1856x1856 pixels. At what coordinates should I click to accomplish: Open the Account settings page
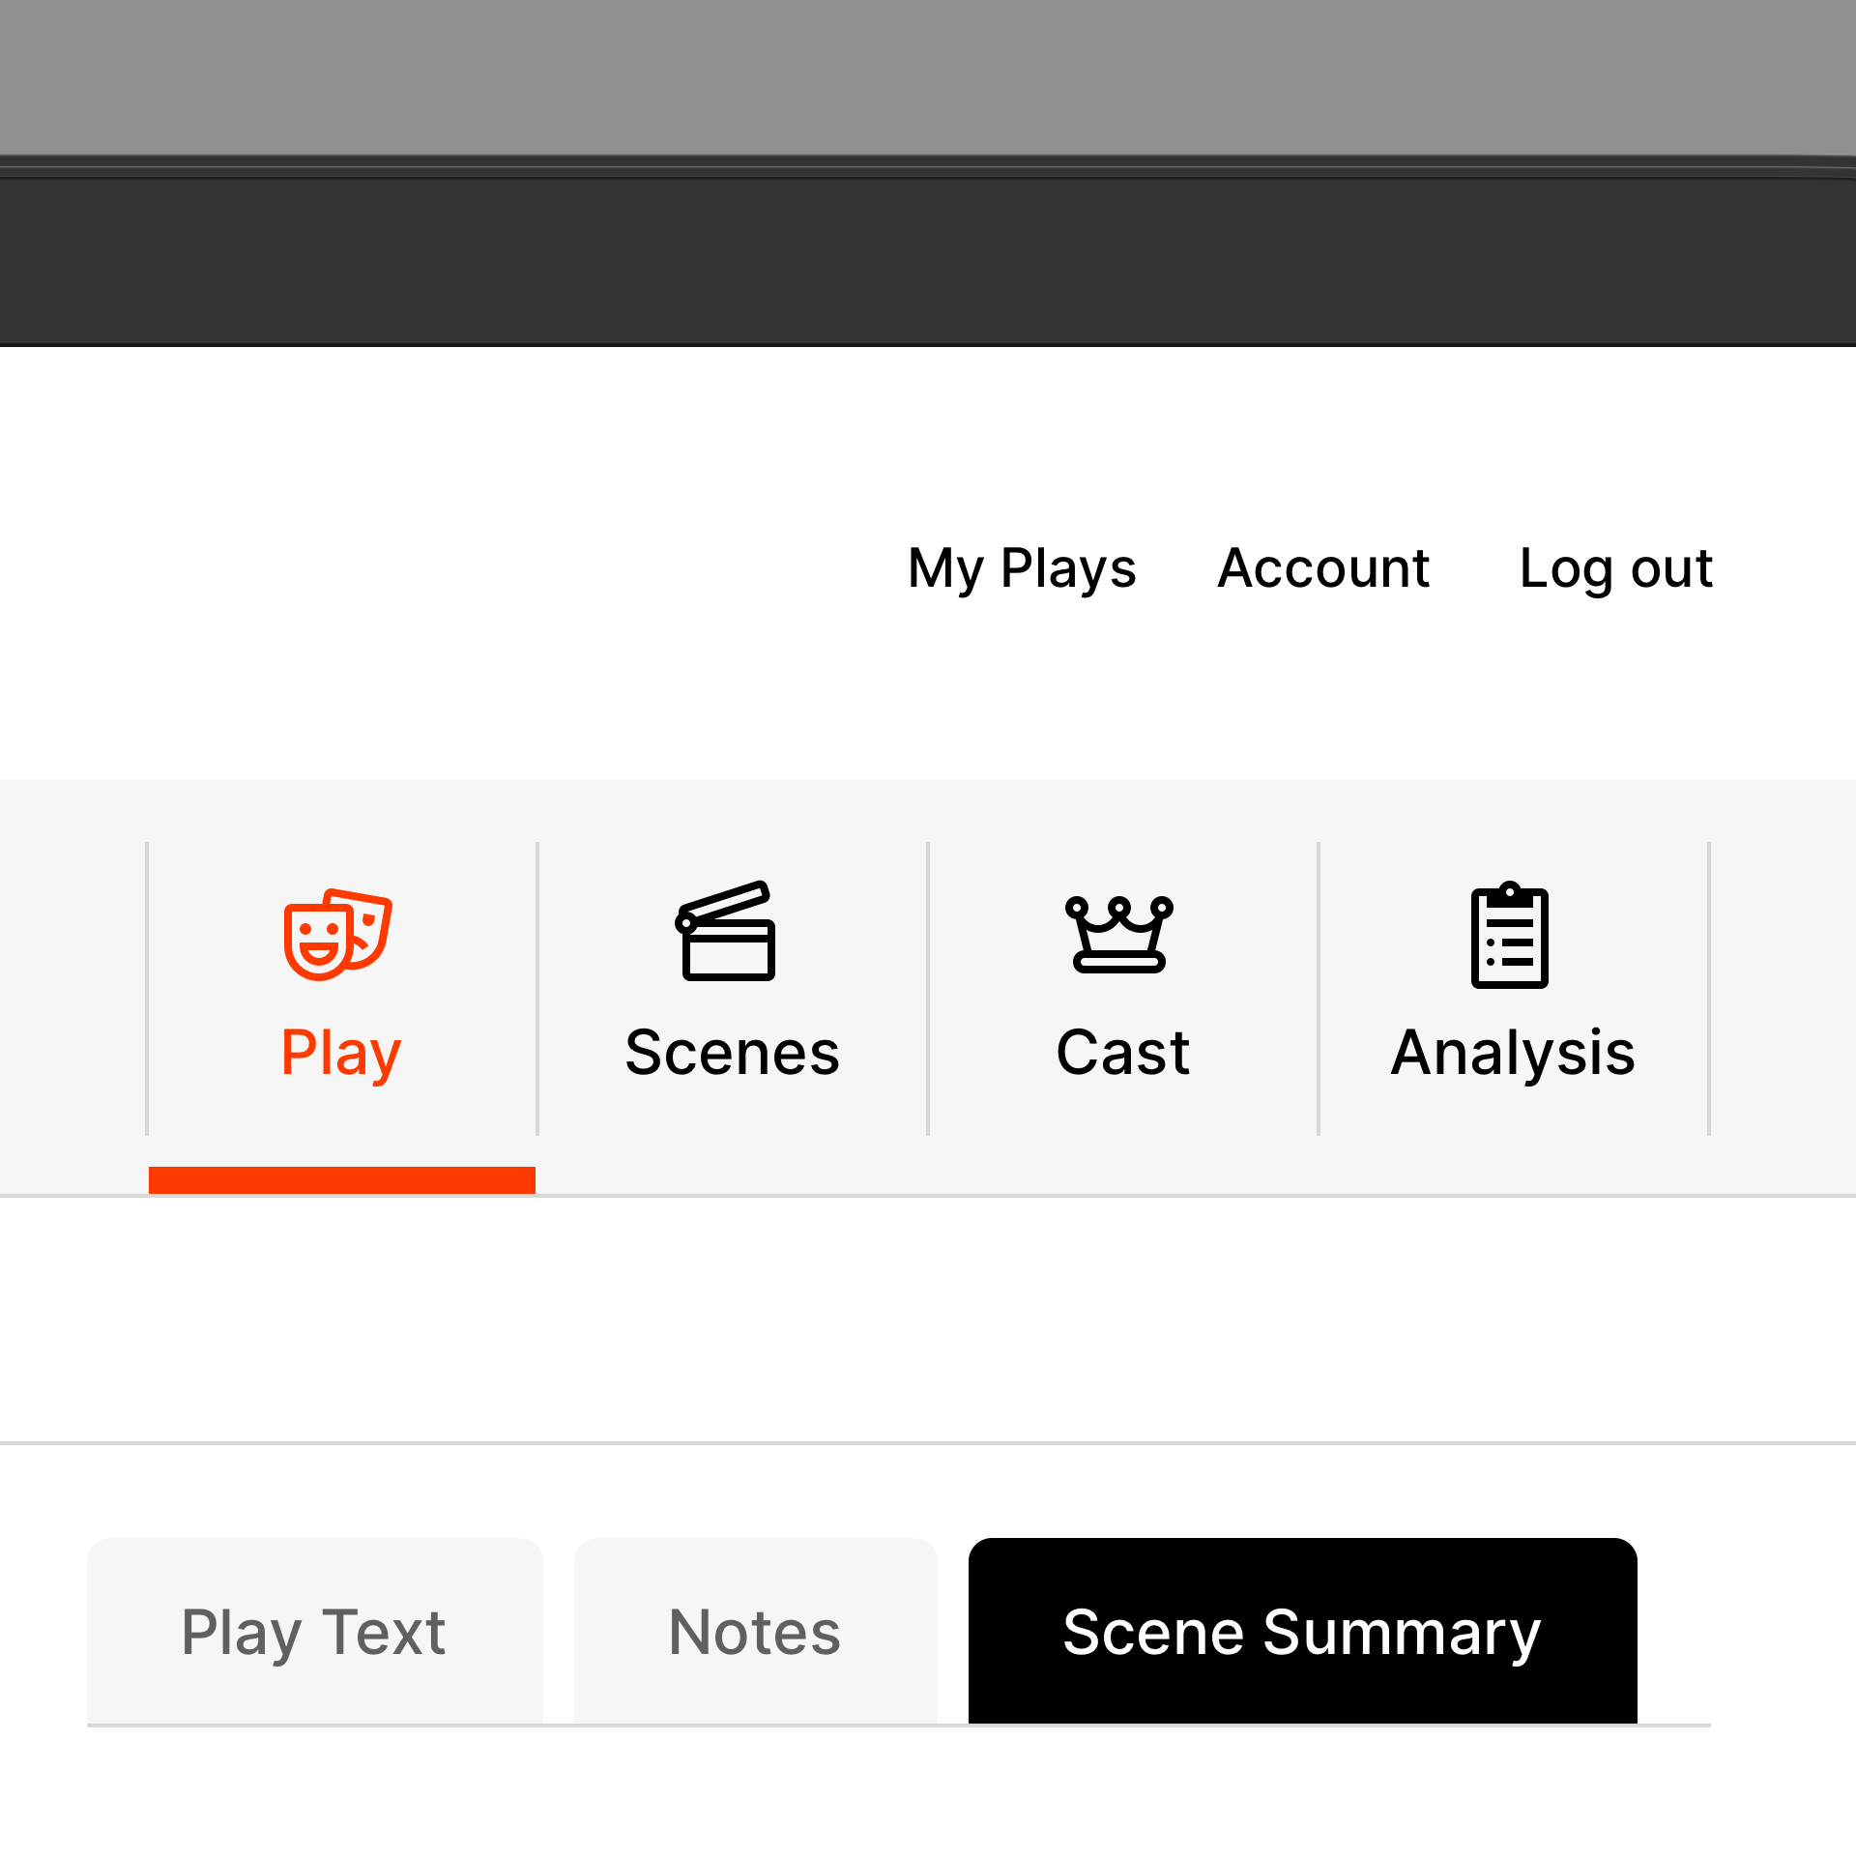tap(1324, 565)
